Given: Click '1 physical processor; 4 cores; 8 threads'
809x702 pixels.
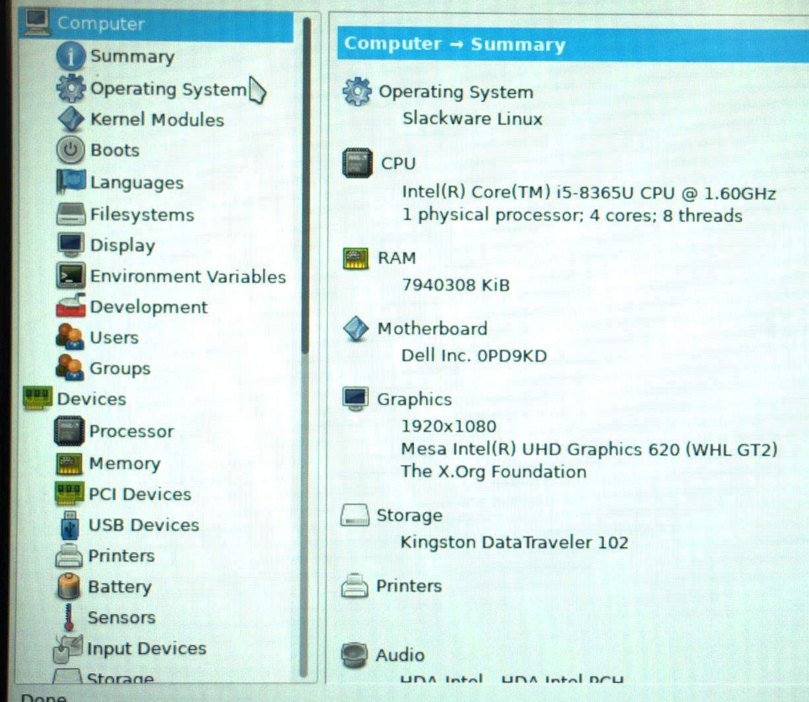Looking at the screenshot, I should click(572, 216).
